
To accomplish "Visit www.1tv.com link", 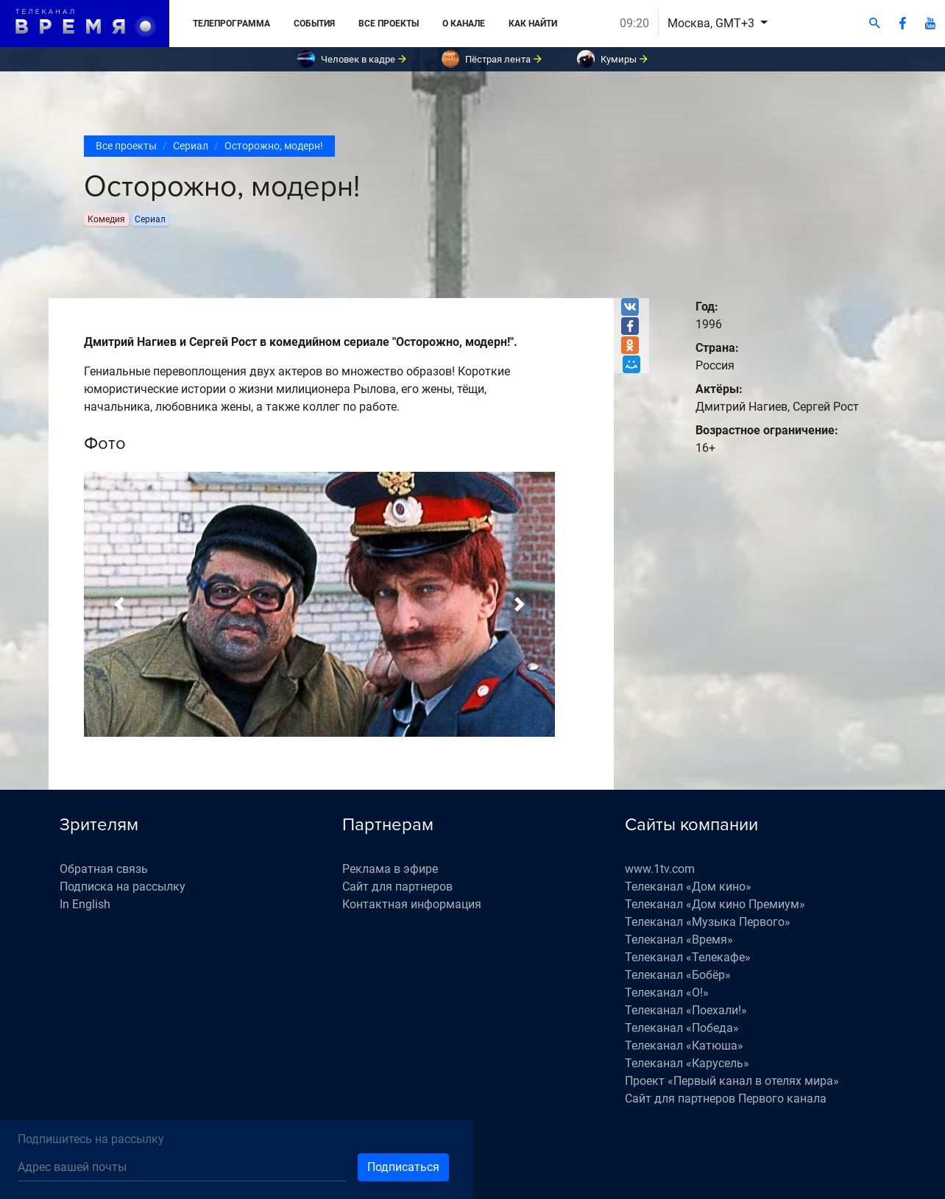I will [x=659, y=869].
